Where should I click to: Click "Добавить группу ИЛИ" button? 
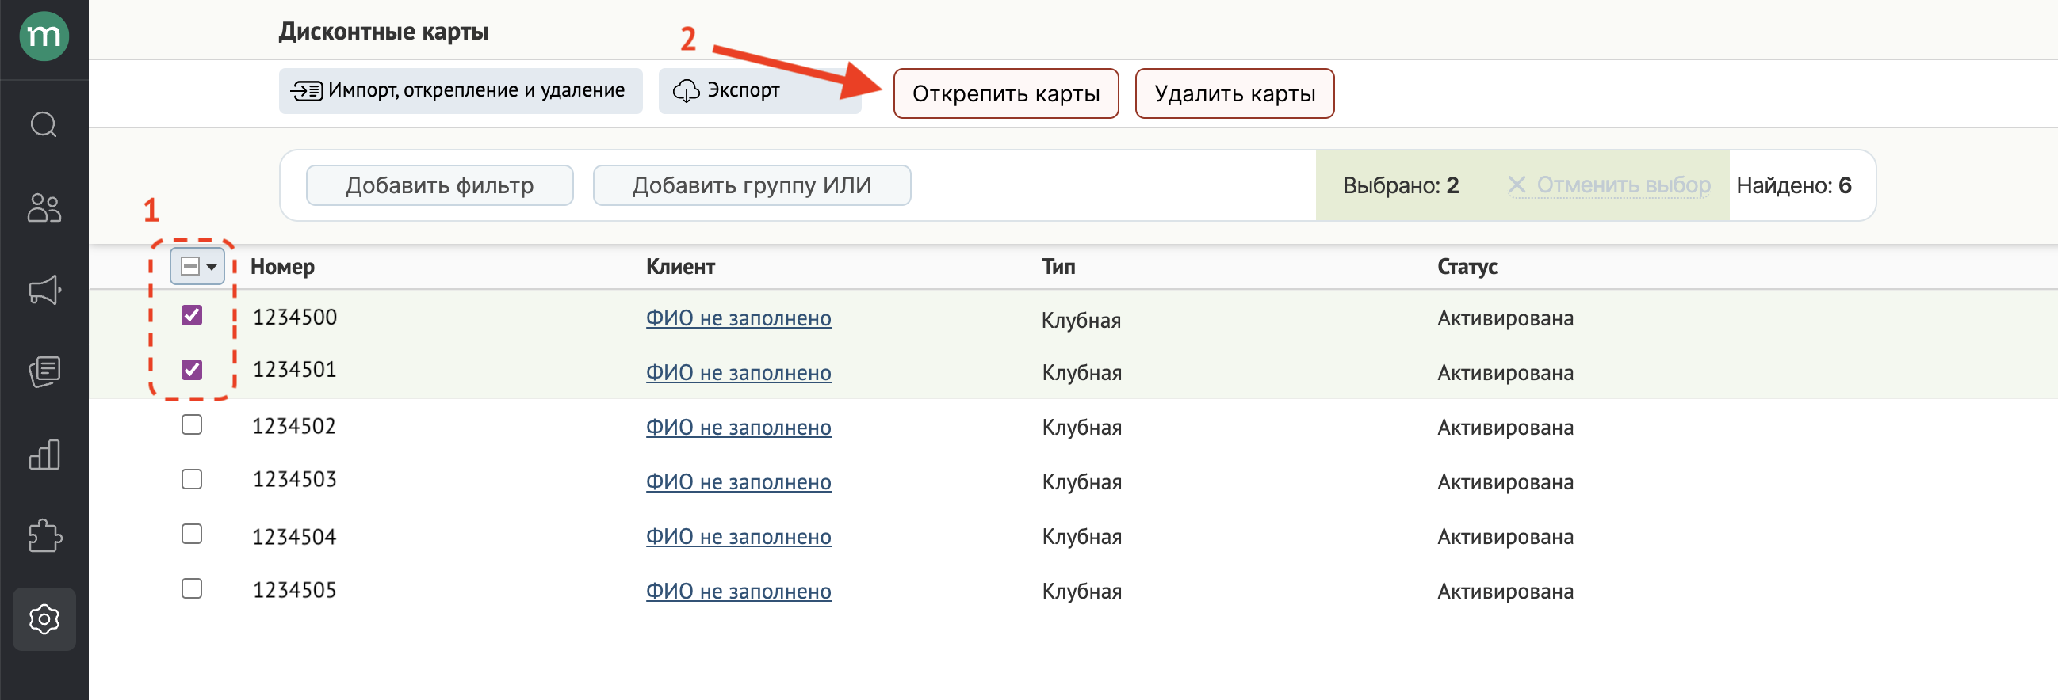point(751,185)
